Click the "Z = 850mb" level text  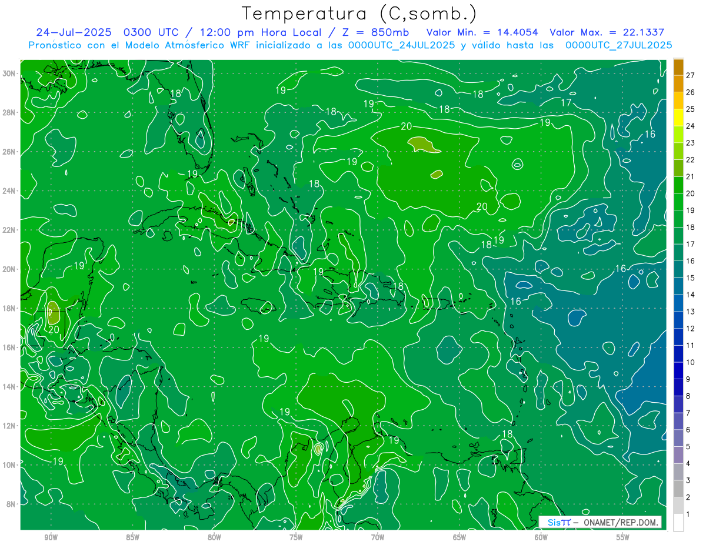377,32
